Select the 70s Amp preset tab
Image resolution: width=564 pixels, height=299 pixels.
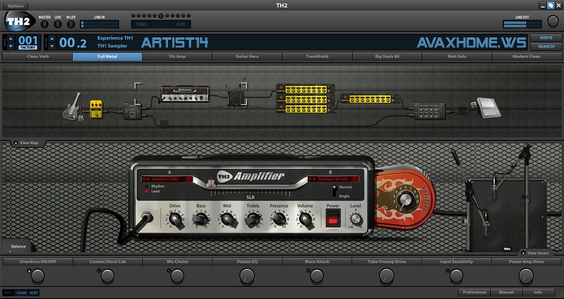click(x=177, y=56)
